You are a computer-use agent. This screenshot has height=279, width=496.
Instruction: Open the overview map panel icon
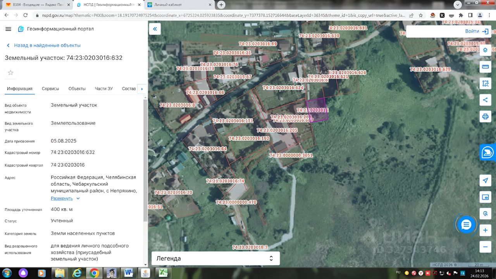(x=485, y=197)
